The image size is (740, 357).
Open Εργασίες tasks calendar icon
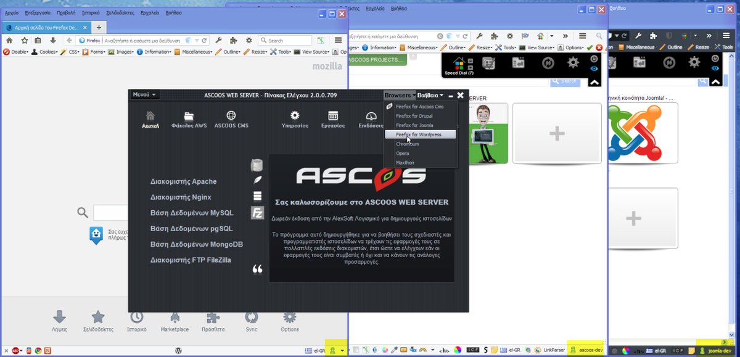[x=333, y=115]
